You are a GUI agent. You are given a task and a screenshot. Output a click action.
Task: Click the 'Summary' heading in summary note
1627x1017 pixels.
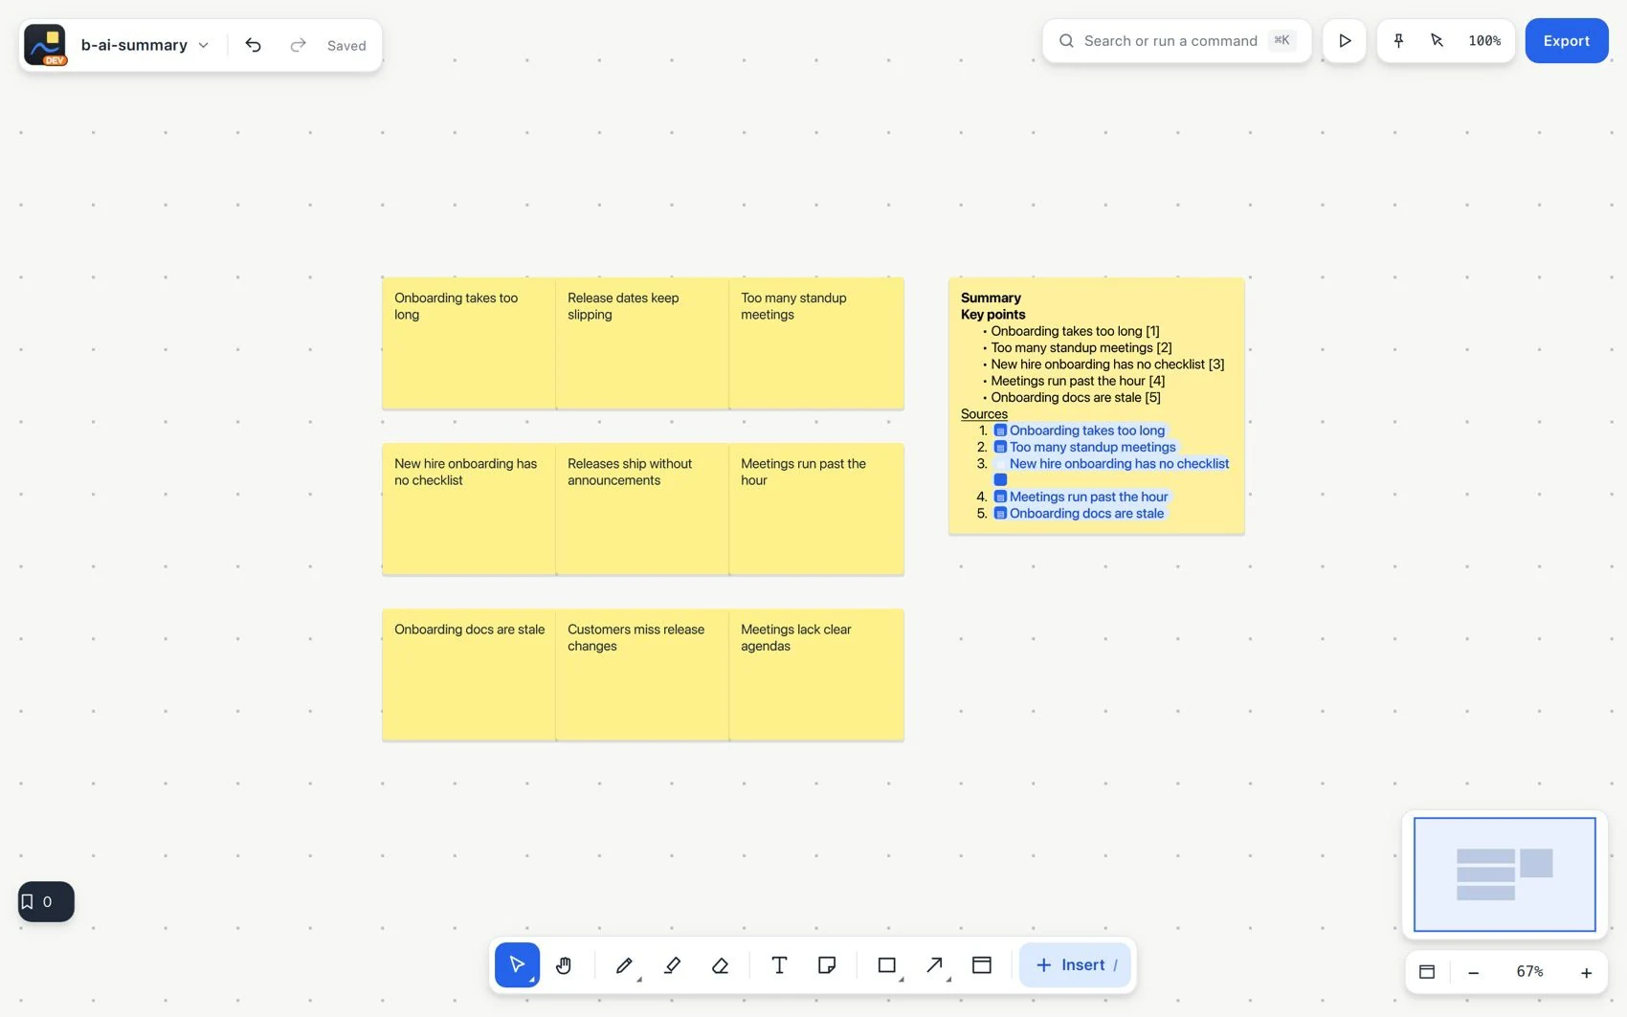click(x=991, y=298)
